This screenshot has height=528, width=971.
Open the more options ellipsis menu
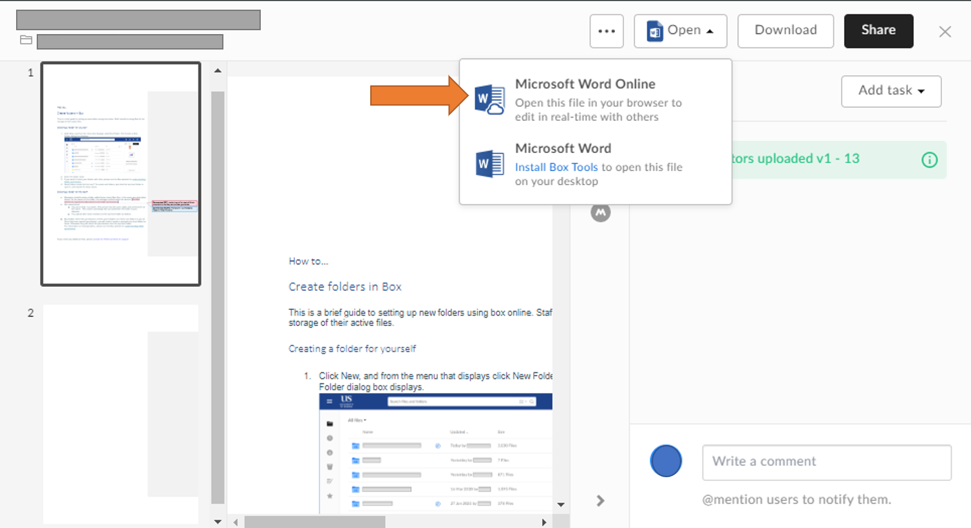click(x=607, y=31)
